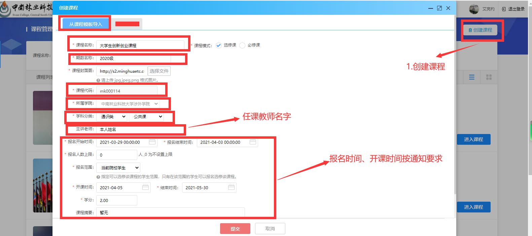Open the 公共课 subcategory dropdown

click(146, 117)
